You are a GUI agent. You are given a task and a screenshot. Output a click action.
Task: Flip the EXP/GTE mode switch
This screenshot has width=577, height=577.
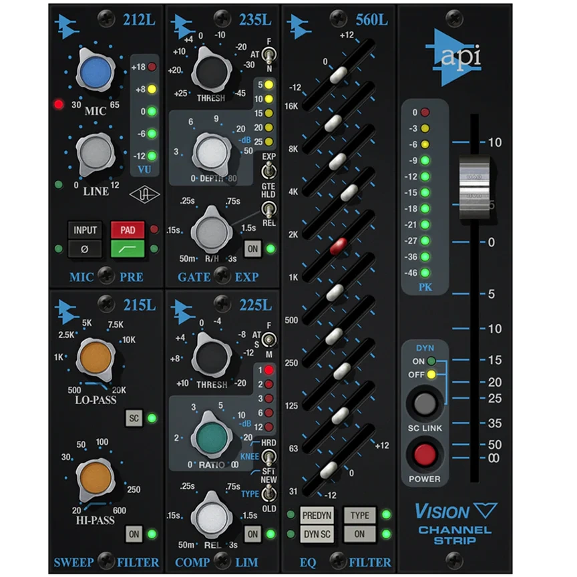pyautogui.click(x=269, y=172)
